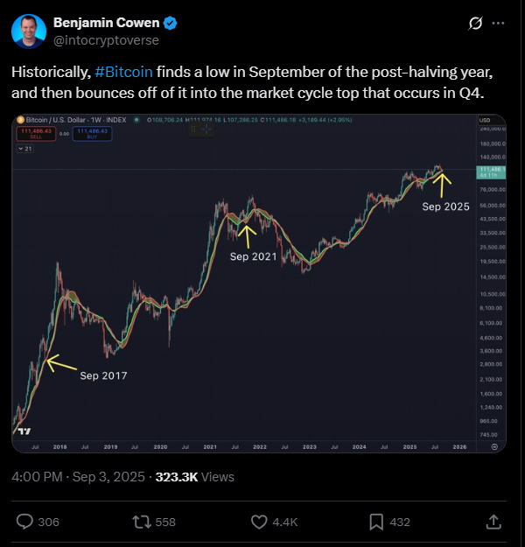Open Benjamin Cowen's profile picture
The width and height of the screenshot is (525, 547).
coord(29,31)
